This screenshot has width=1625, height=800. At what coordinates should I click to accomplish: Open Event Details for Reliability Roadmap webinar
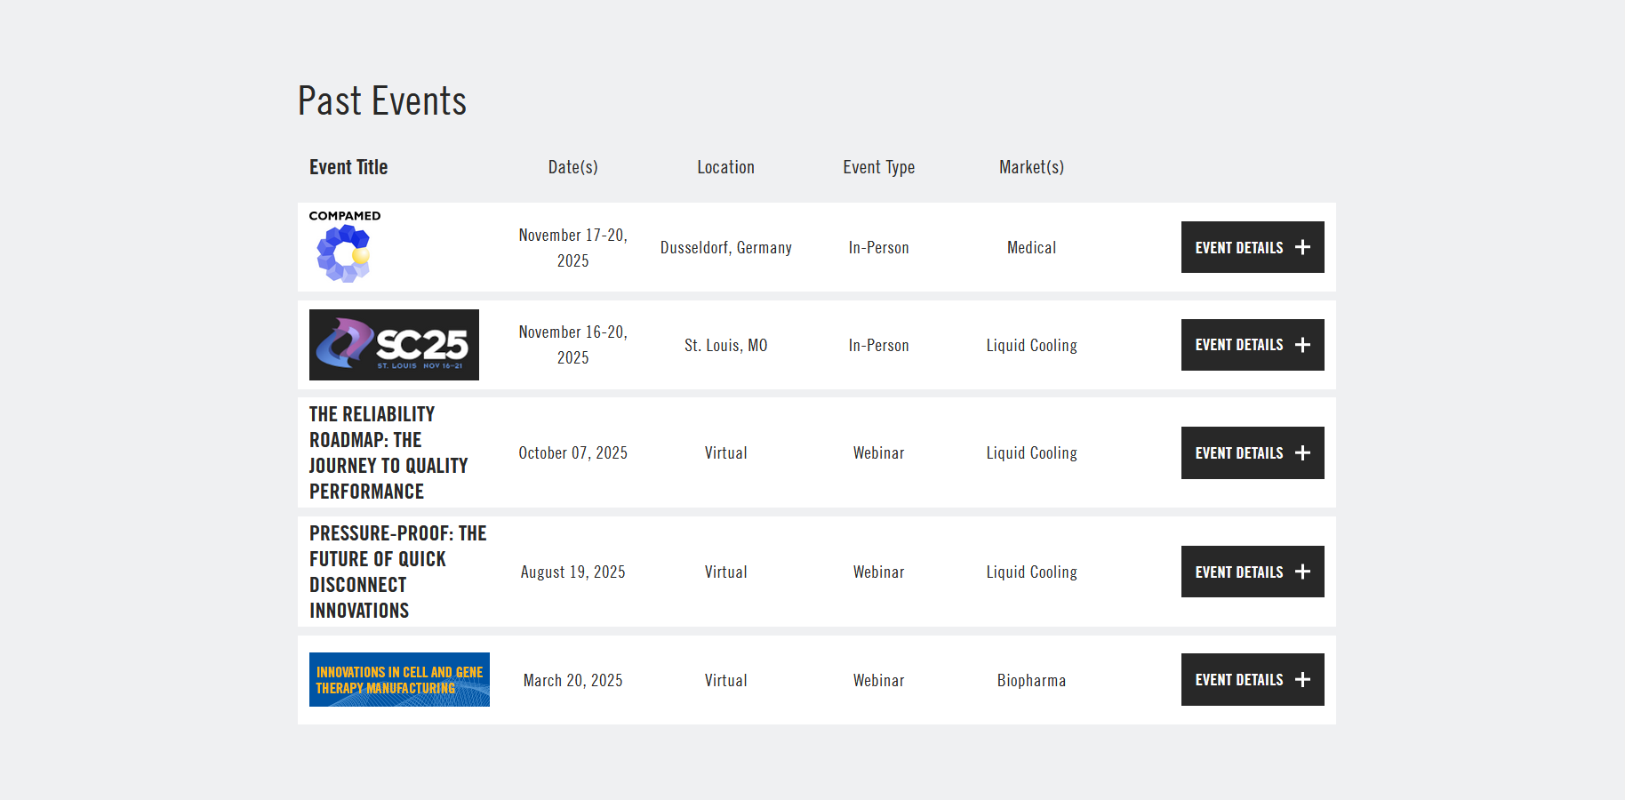pos(1239,453)
